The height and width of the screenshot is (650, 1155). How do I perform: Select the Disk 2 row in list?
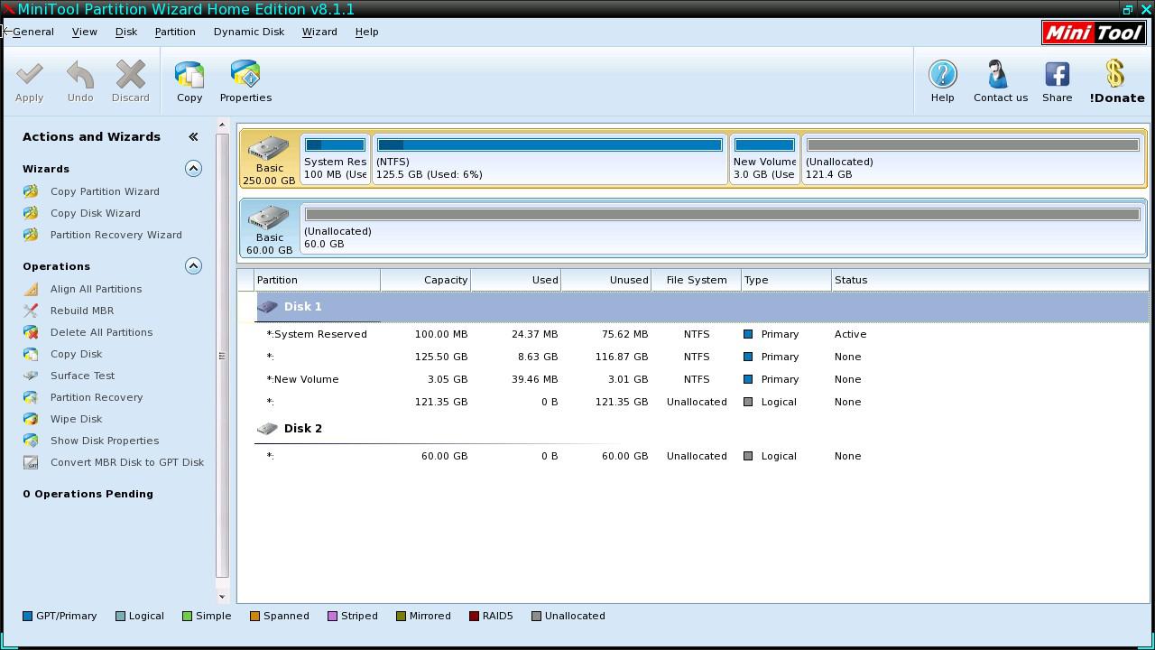click(702, 429)
